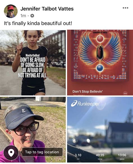Click the Runkeeper logo
133x164 pixels.
tap(85, 104)
